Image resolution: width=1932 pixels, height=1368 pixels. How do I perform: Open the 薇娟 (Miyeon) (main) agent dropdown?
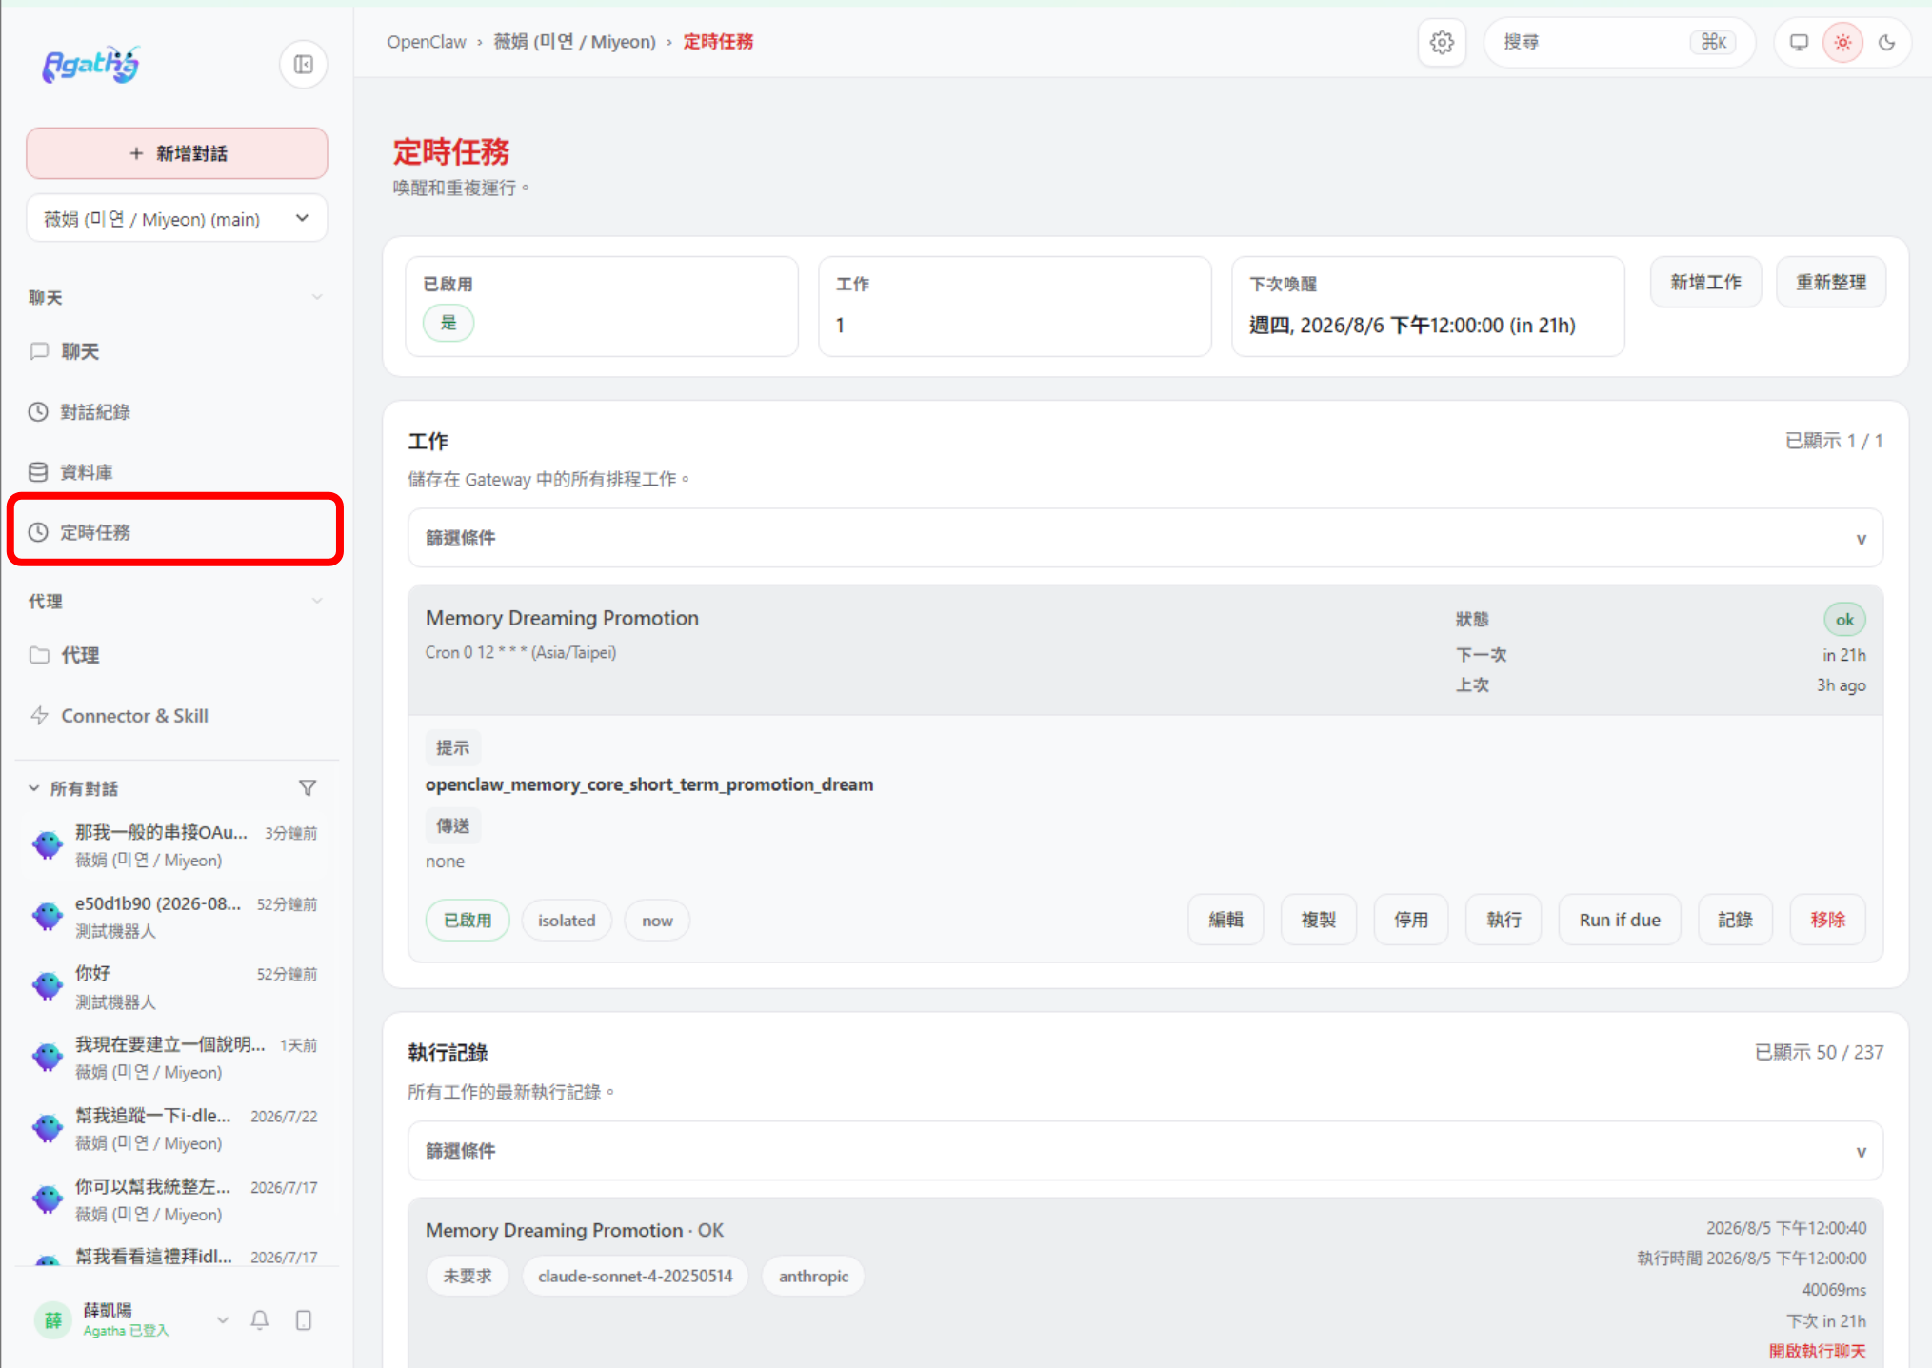coord(176,219)
